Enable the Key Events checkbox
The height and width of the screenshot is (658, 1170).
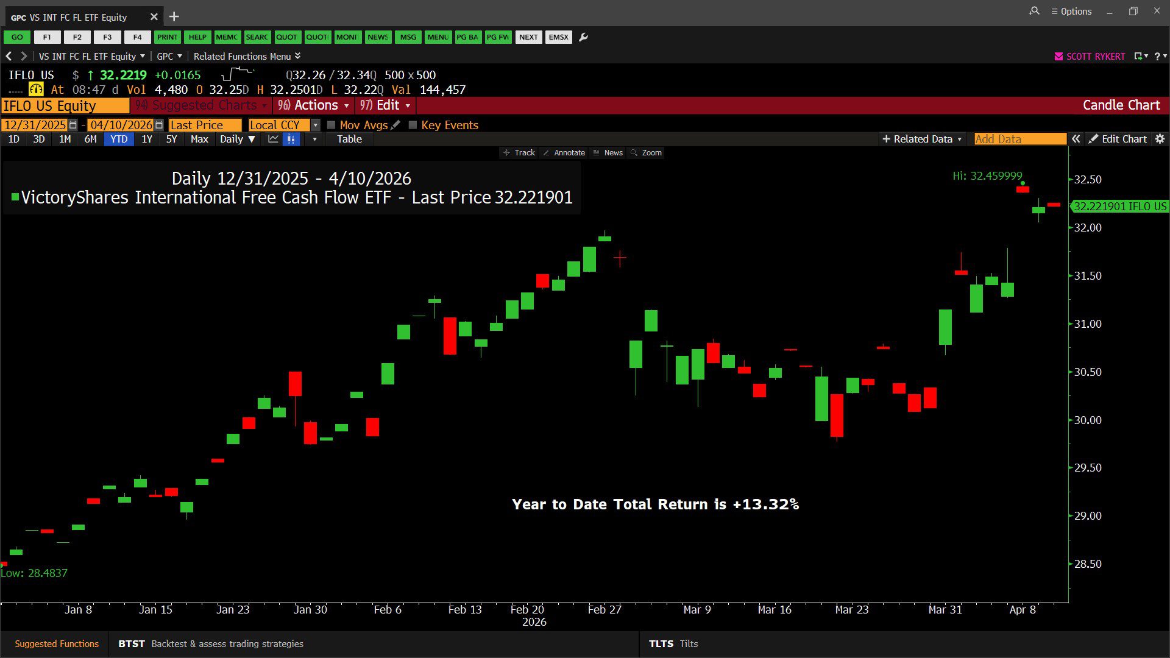pos(413,125)
